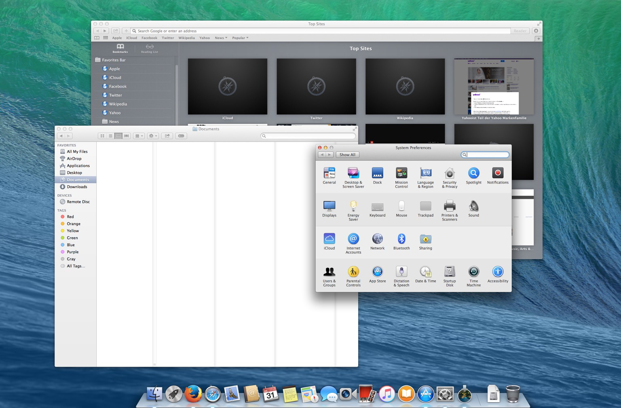
Task: Open Calendar from the Dock
Action: click(270, 393)
